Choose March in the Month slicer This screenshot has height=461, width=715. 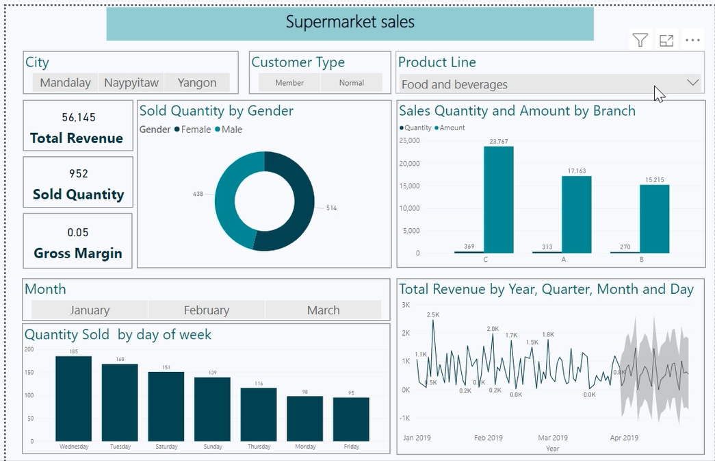click(x=323, y=310)
